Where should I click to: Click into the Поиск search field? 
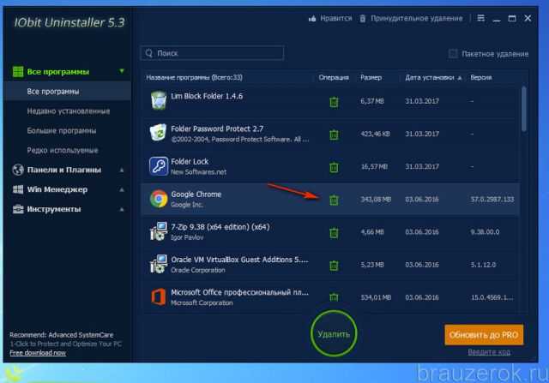[212, 53]
